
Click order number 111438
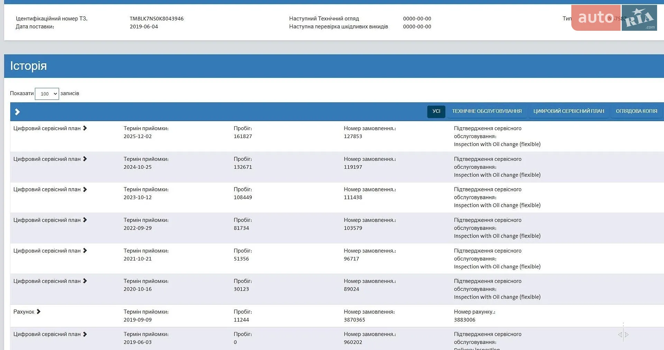click(353, 197)
